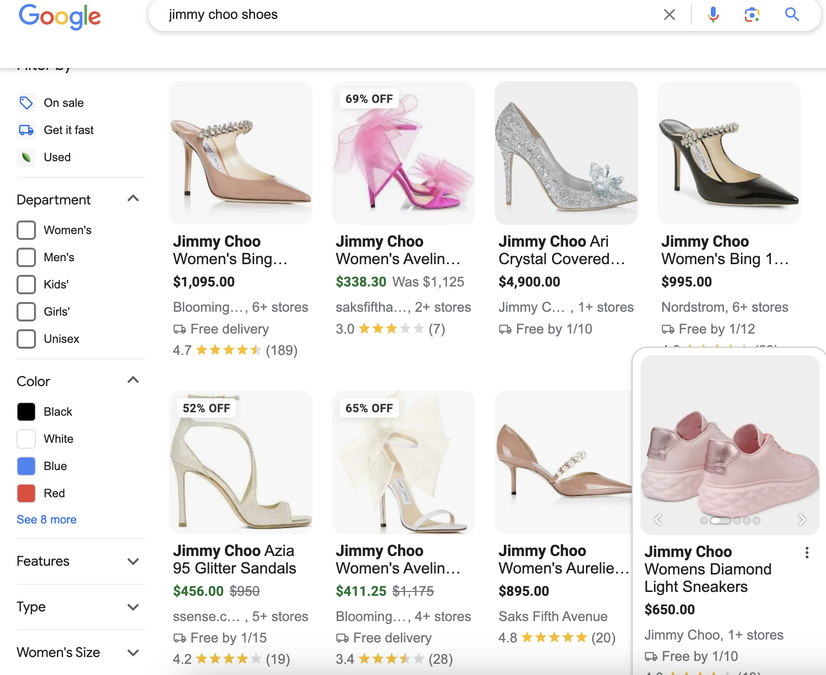Check the Women's department checkbox
Screen dimensions: 826x675
[26, 230]
